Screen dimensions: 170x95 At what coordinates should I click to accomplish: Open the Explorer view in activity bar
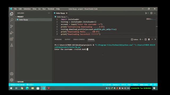coord(12,14)
